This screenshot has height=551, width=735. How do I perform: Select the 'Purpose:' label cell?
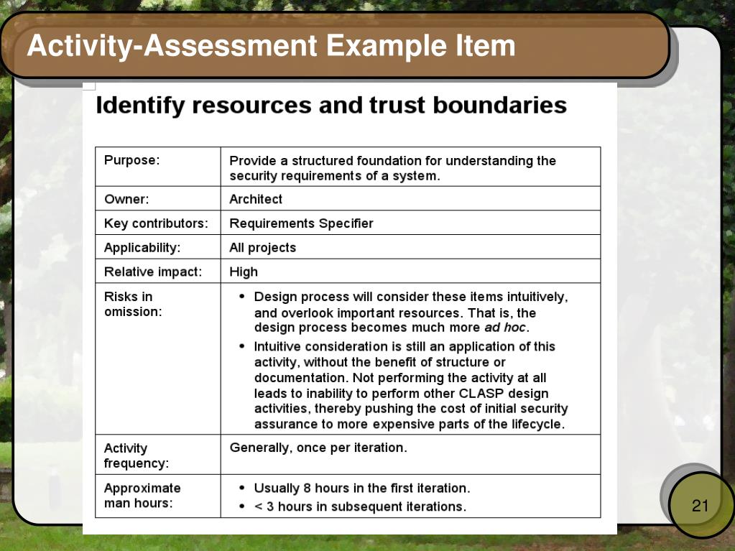pyautogui.click(x=158, y=167)
